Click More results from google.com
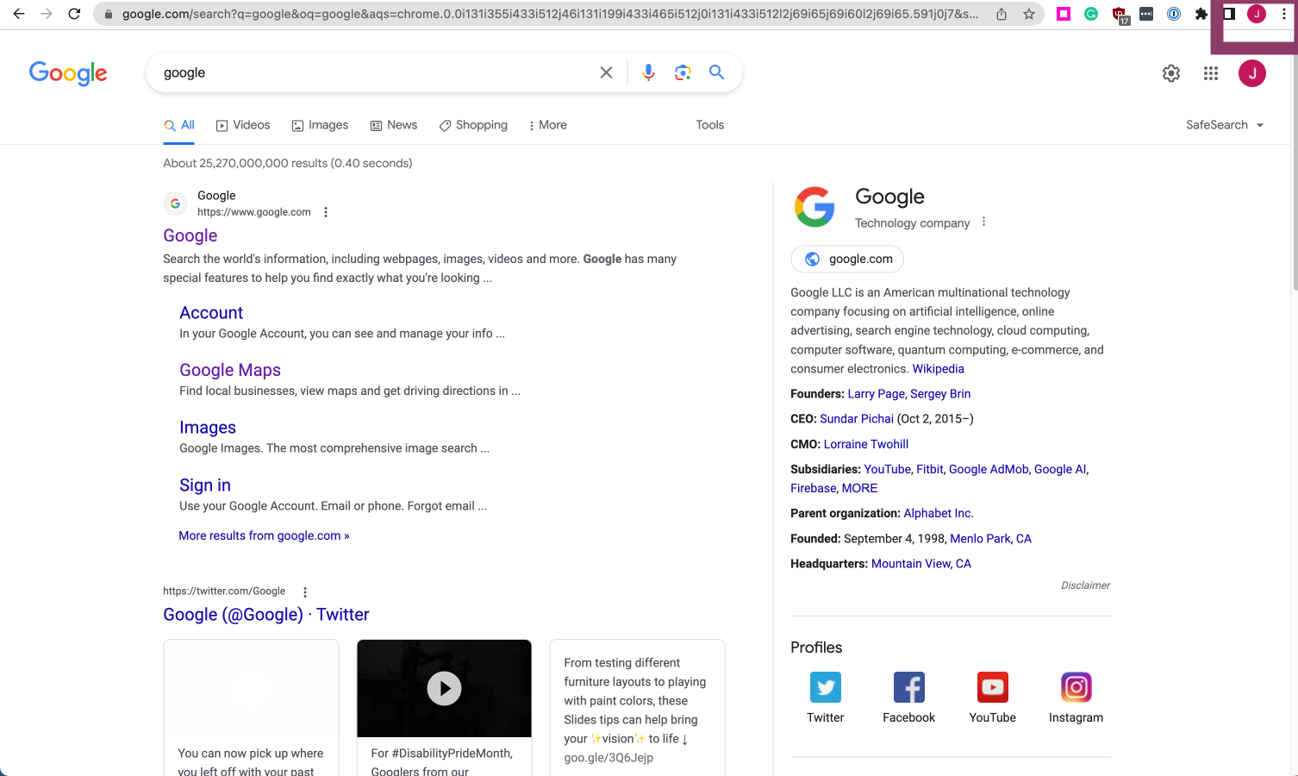 click(264, 535)
